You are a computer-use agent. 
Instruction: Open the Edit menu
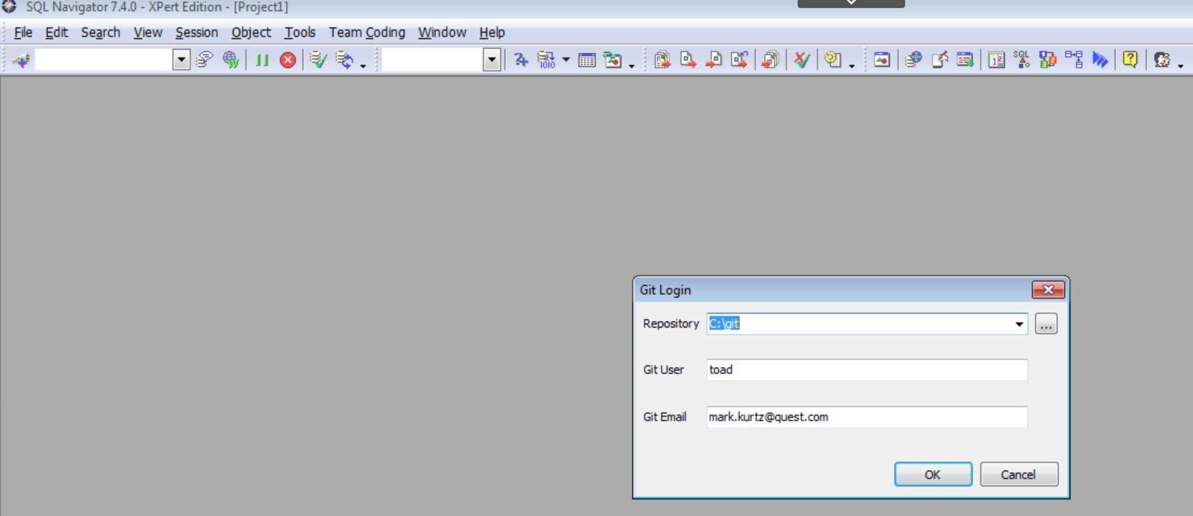tap(56, 33)
